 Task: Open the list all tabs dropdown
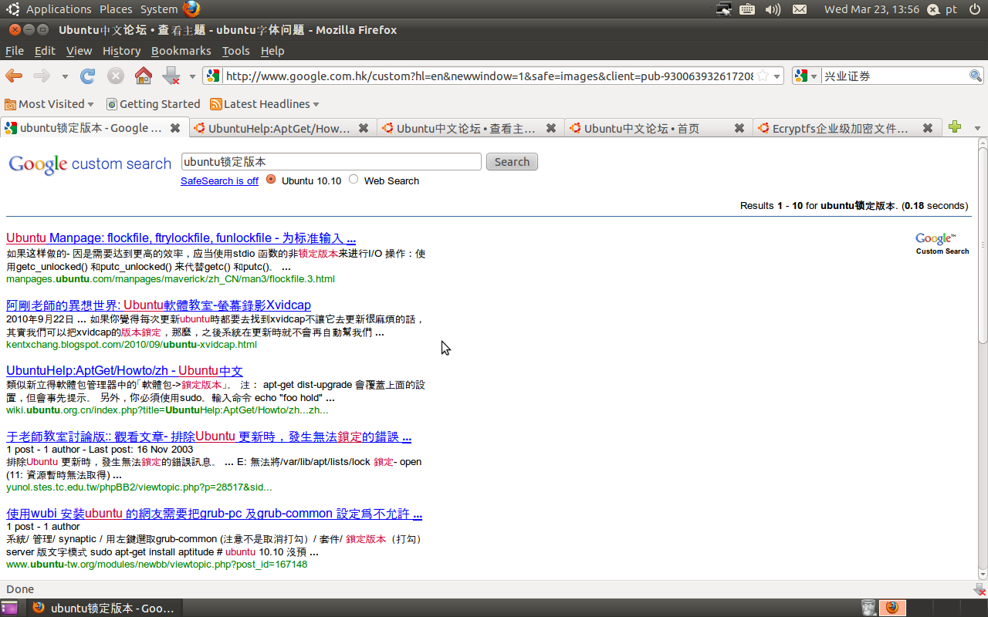pyautogui.click(x=977, y=128)
